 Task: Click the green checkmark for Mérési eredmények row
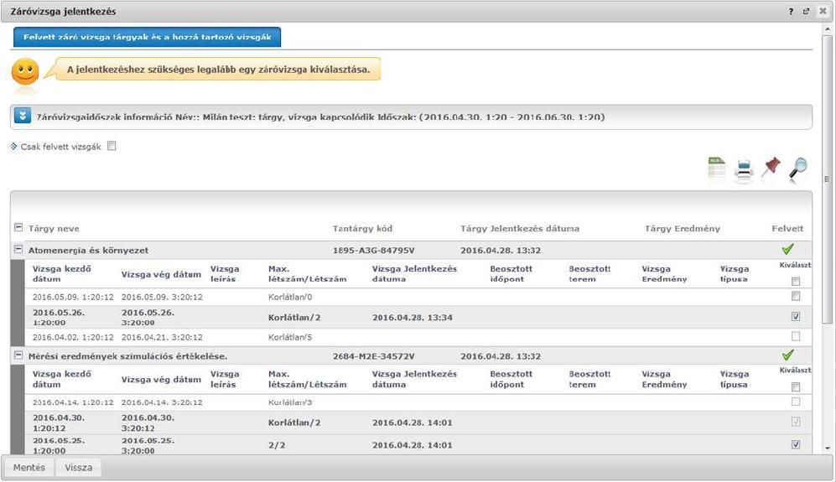point(787,355)
